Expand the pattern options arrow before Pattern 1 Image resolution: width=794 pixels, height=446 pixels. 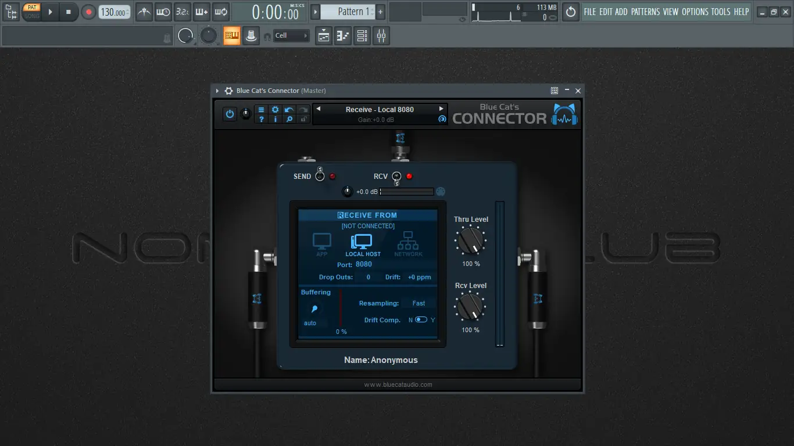tap(316, 12)
